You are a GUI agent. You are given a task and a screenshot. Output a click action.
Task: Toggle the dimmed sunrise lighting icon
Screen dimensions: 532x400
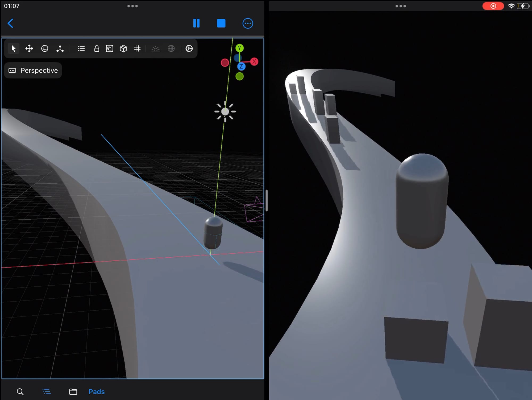155,48
